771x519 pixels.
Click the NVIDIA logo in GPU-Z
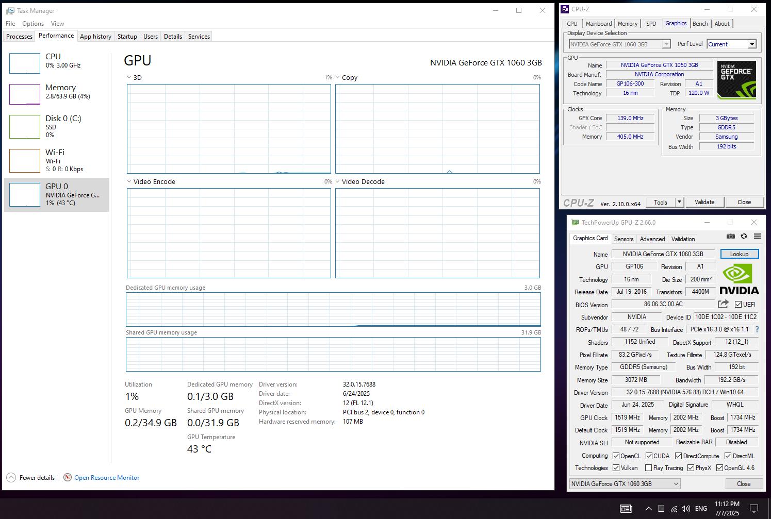[739, 279]
